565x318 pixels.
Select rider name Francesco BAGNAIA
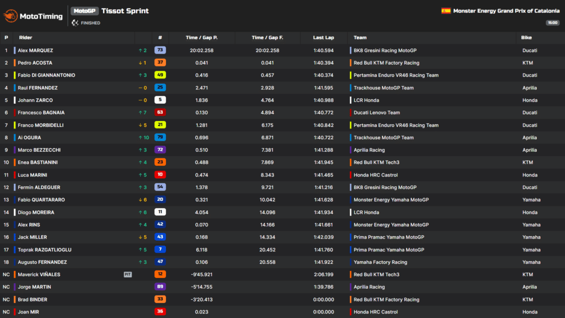click(41, 113)
